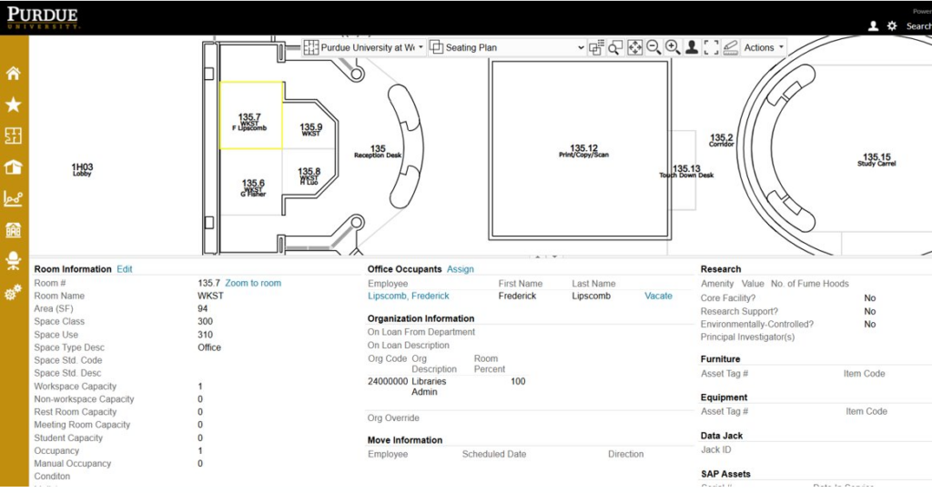
Task: Click Space Type Desc value Office
Action: point(209,347)
